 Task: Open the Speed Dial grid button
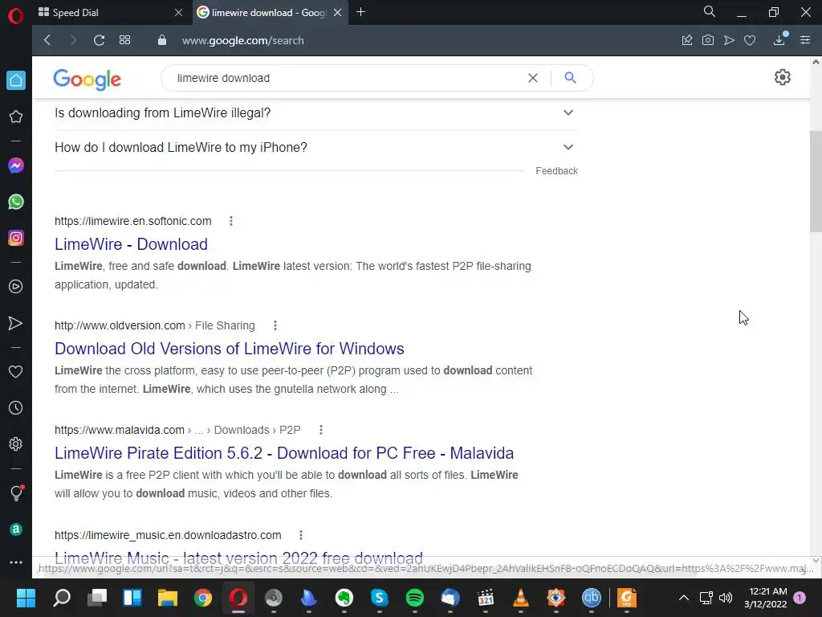coord(124,40)
